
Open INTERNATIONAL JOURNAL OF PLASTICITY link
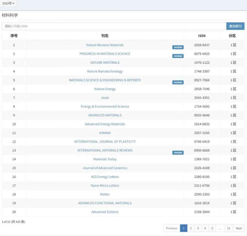[105, 142]
